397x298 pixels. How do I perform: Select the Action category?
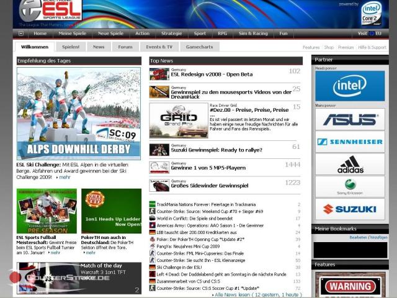(142, 34)
